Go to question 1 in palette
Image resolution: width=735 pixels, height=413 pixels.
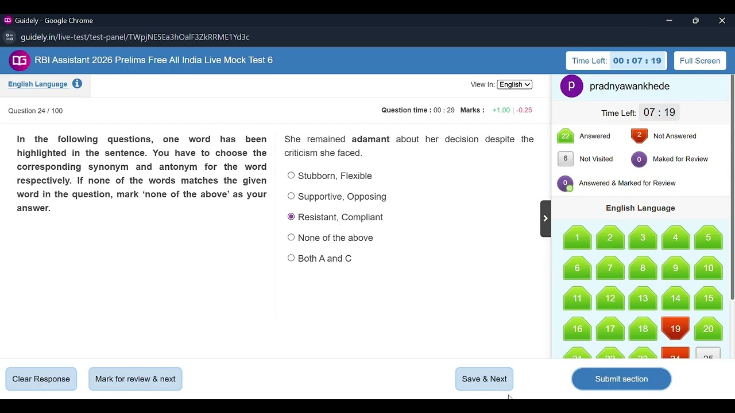[577, 237]
